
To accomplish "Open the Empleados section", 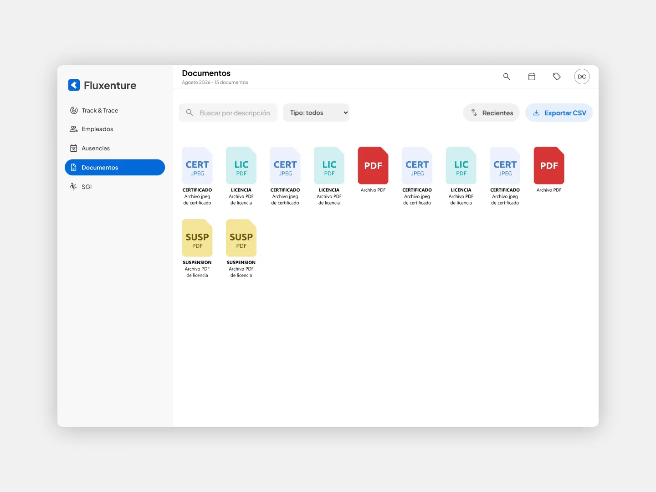I will click(x=115, y=129).
